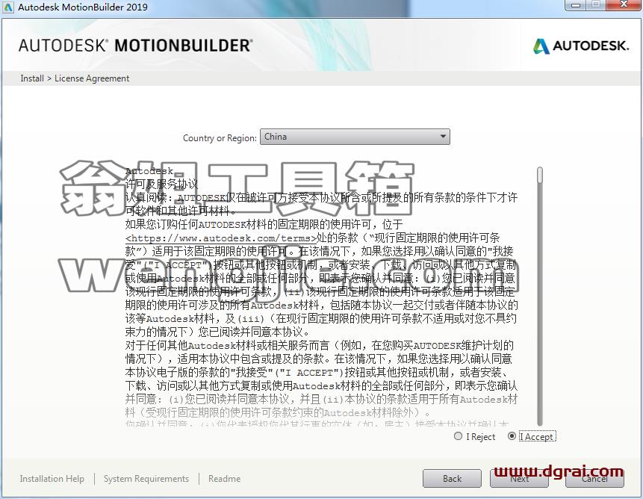Viewport: 643px width, 499px height.
Task: Open the Country or Region dropdown
Action: 355,137
